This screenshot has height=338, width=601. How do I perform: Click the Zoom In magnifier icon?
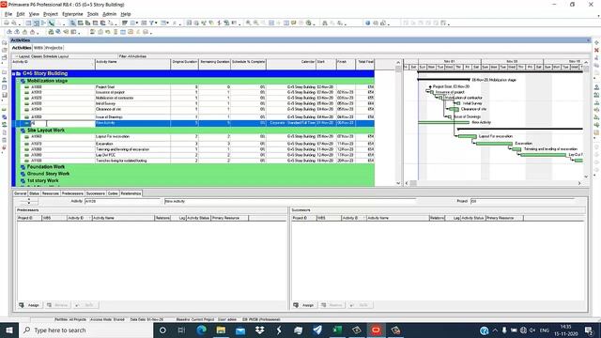coord(248,23)
